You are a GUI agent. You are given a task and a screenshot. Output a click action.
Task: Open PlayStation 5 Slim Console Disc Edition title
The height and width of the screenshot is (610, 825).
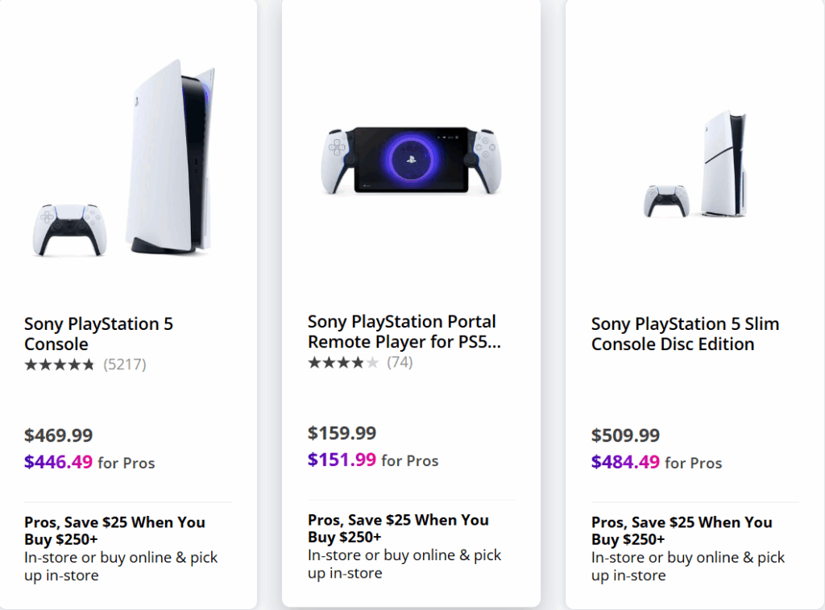point(685,334)
